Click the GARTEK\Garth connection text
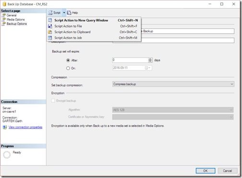The image size is (242, 178). coord(12,121)
